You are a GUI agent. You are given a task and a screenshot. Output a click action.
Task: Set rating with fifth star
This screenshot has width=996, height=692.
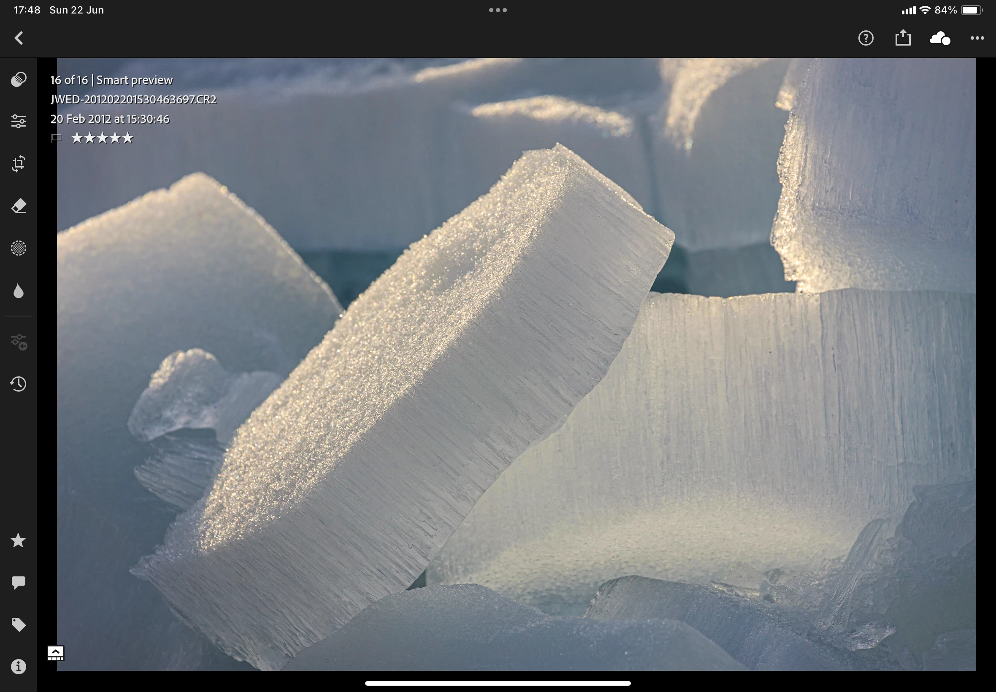pyautogui.click(x=127, y=138)
